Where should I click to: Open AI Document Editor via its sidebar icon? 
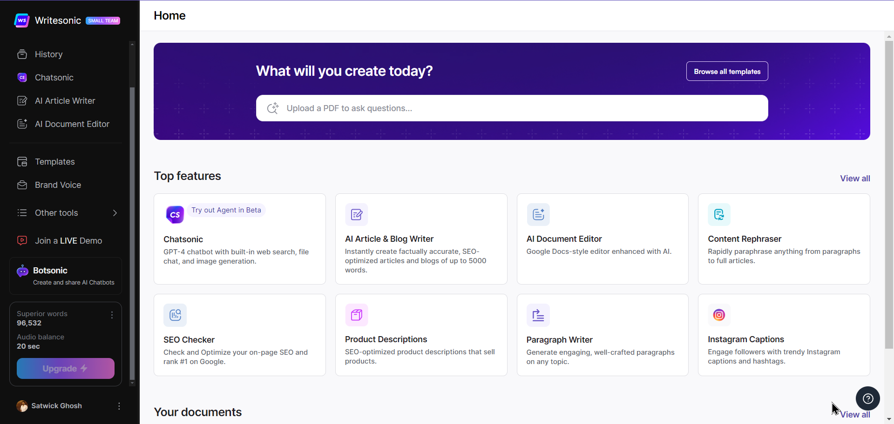coord(22,124)
